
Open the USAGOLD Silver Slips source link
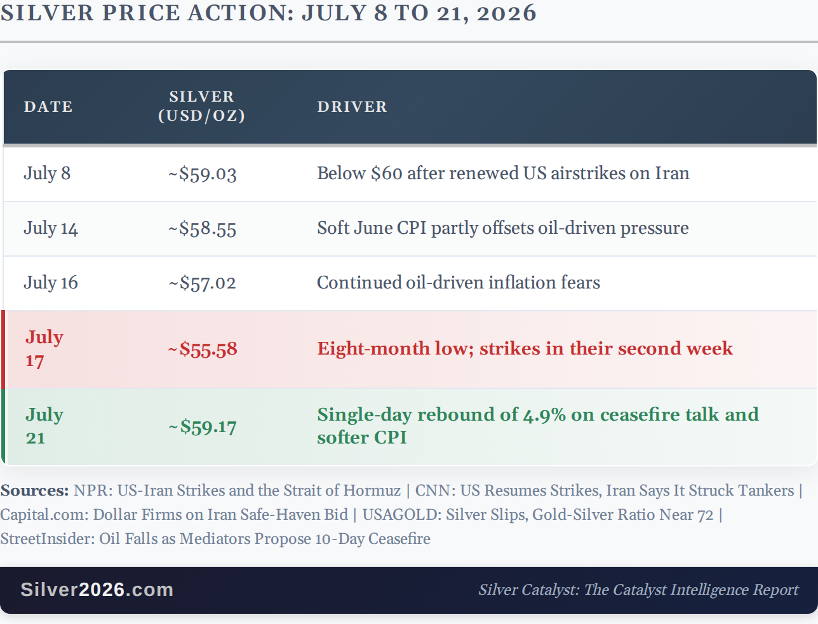pyautogui.click(x=538, y=515)
